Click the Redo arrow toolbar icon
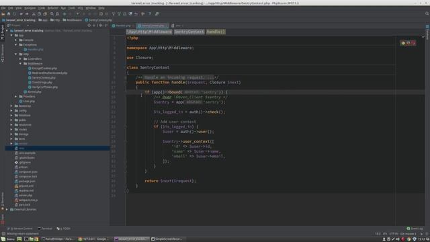The height and width of the screenshot is (242, 430). 27,13
